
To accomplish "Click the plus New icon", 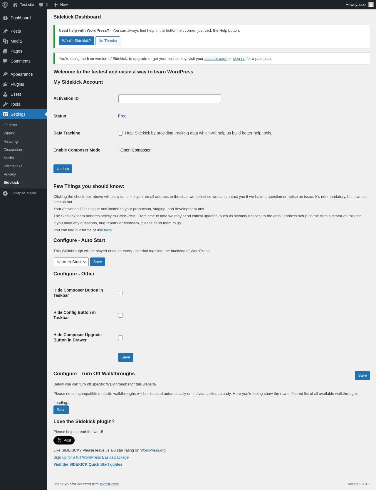I will [56, 5].
